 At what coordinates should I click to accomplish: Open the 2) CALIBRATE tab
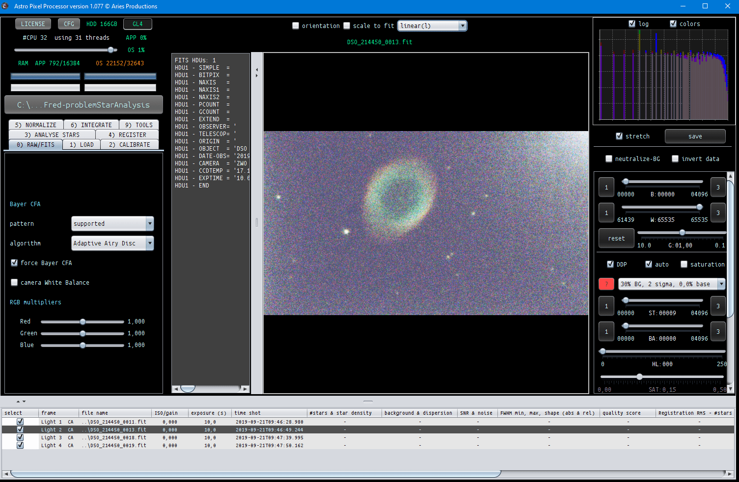[130, 144]
